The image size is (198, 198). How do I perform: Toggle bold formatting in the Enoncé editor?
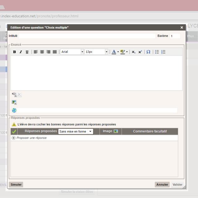tap(15, 52)
